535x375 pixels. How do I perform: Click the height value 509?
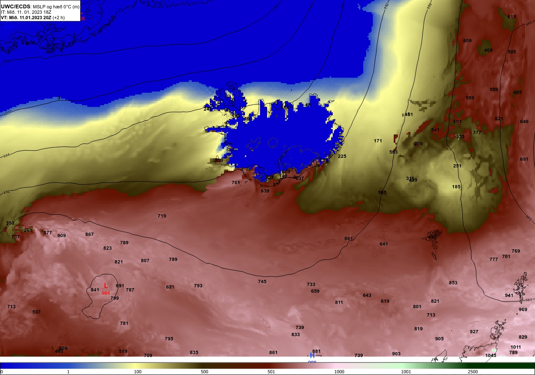tap(494, 89)
